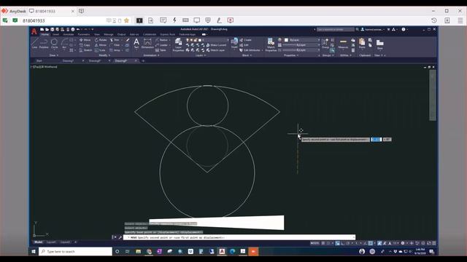467x262 pixels.
Task: Click the Create block button
Action: (x=246, y=40)
